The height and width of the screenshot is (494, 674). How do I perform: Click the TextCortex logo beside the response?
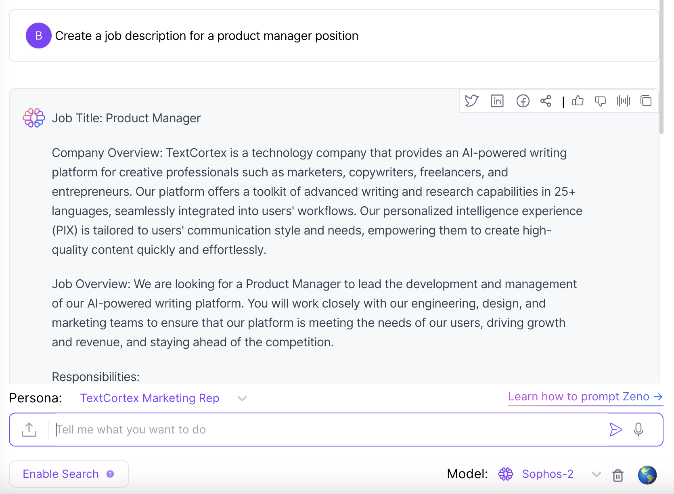coord(34,118)
